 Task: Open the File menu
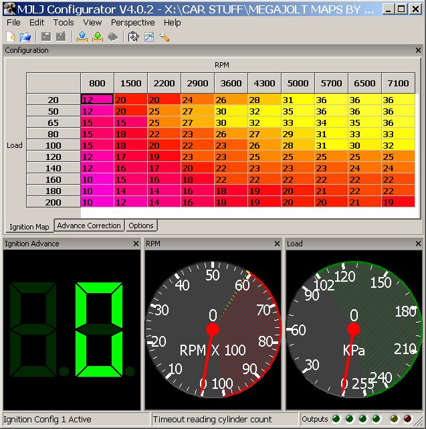click(13, 23)
